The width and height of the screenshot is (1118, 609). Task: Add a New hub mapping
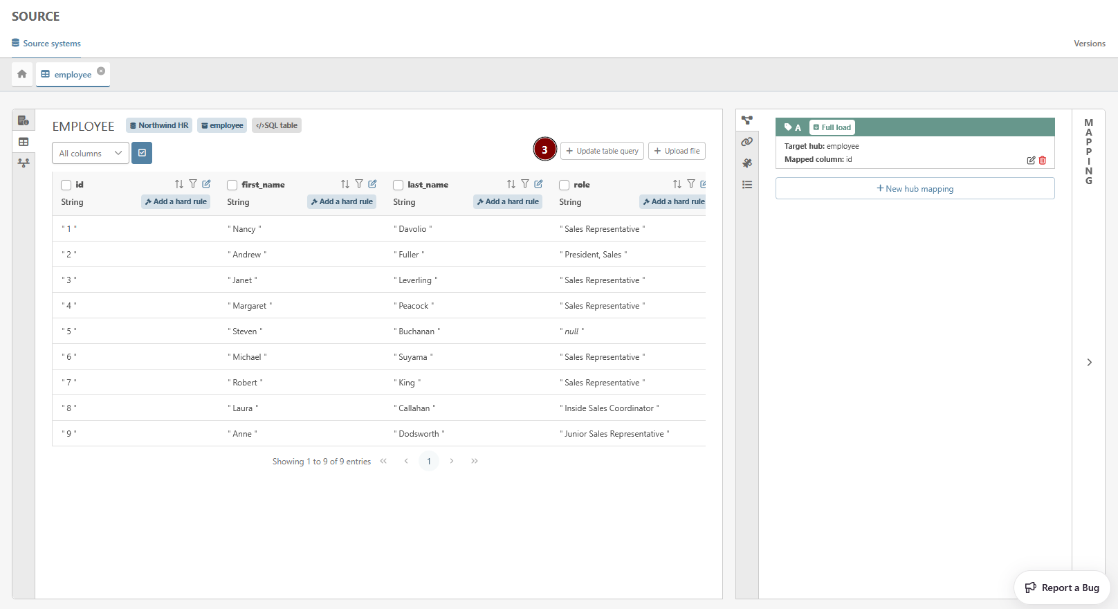point(915,188)
